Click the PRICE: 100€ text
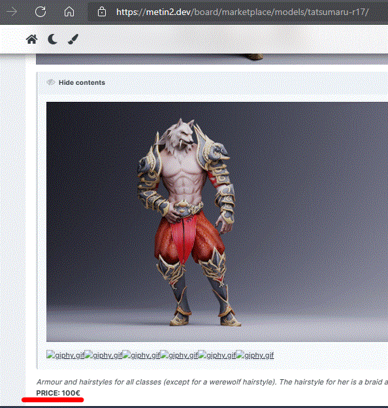This screenshot has width=388, height=408. (58, 393)
